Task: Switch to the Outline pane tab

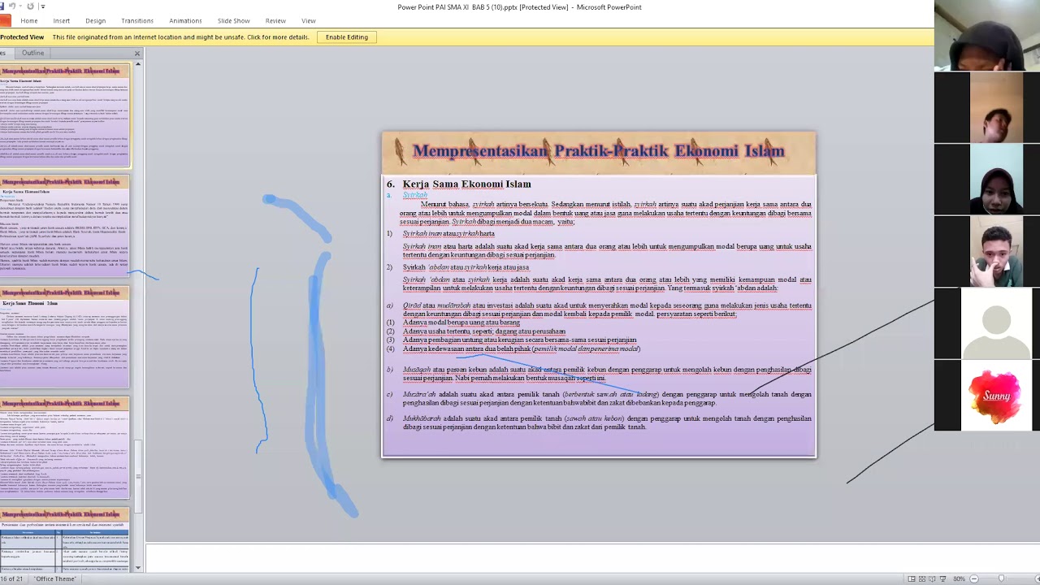Action: 33,53
